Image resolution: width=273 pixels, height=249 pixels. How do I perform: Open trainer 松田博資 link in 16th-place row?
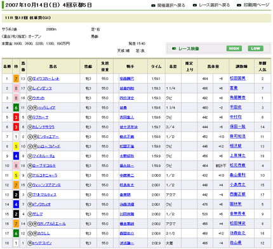tap(237, 224)
